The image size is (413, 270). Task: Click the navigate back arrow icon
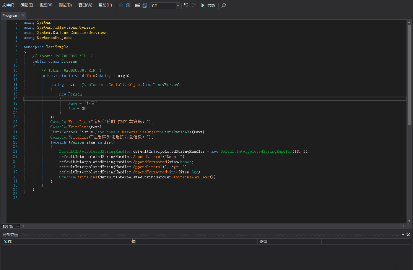tap(121, 5)
